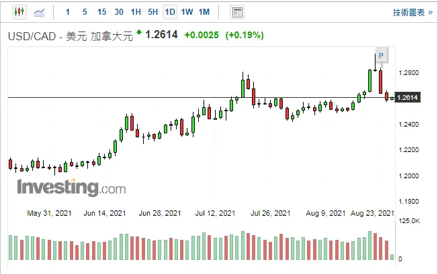Click the Jul 26, 2021 date label
The width and height of the screenshot is (438, 274).
[270, 213]
